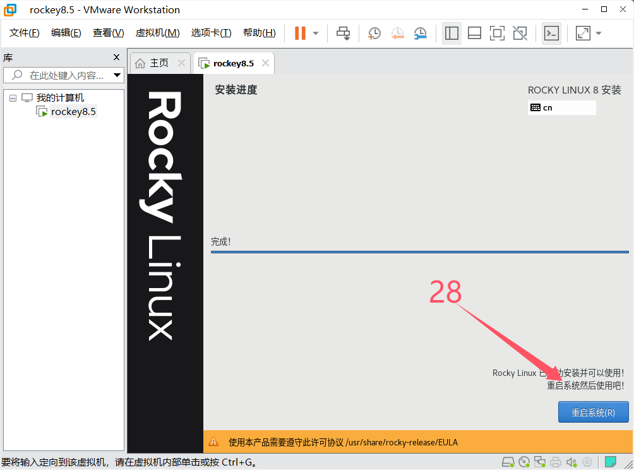
Task: Enter full screen mode
Action: click(497, 33)
